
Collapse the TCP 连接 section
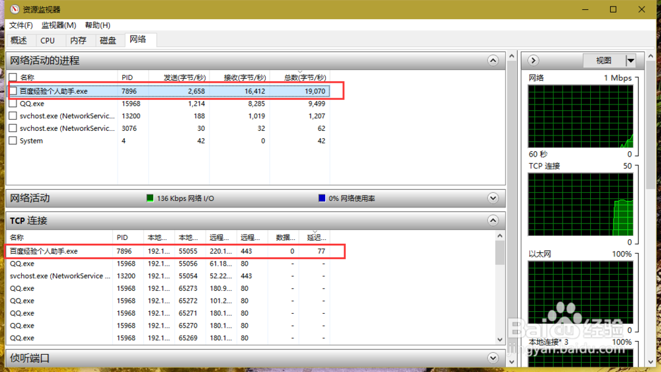pos(493,220)
